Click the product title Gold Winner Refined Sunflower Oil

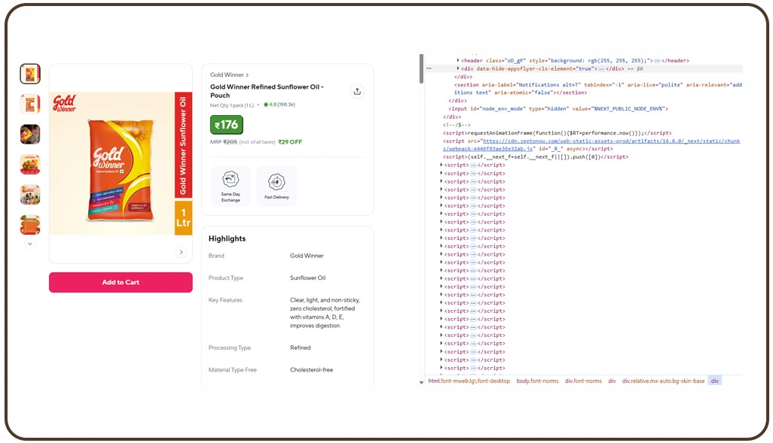click(267, 91)
